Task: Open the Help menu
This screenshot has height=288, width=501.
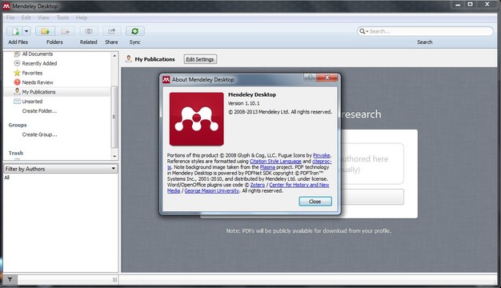Action: click(82, 18)
